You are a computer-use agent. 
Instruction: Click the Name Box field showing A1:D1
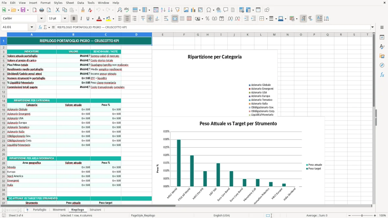point(15,27)
